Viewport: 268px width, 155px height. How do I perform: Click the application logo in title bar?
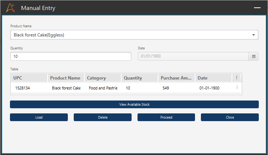[x=10, y=8]
